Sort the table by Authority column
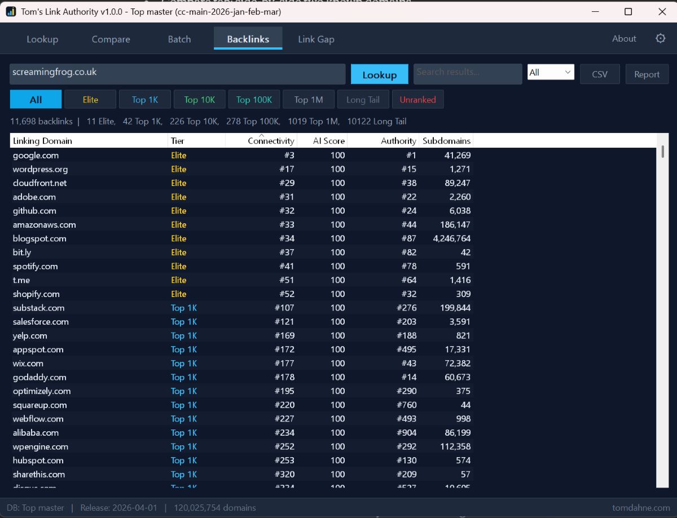 point(398,140)
